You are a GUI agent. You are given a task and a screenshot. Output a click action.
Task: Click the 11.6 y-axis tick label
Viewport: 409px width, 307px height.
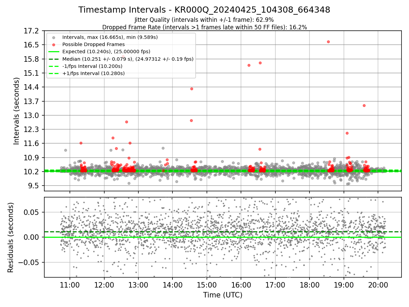click(x=32, y=143)
